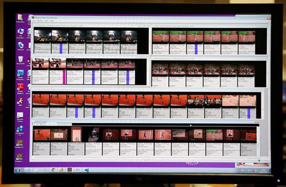This screenshot has width=286, height=187.
Task: Open Google Chrome from the taskbar
Action: (53, 170)
